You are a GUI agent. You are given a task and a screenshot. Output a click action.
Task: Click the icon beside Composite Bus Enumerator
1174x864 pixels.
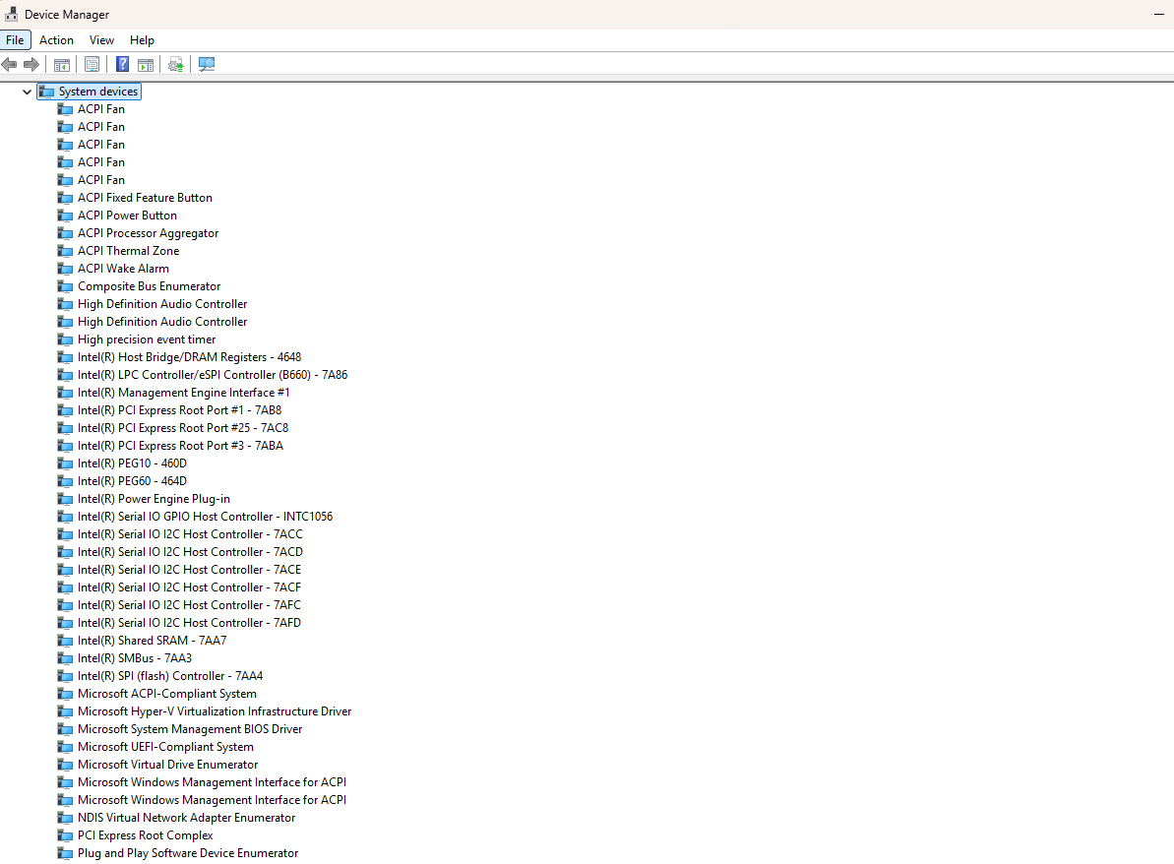[x=66, y=286]
